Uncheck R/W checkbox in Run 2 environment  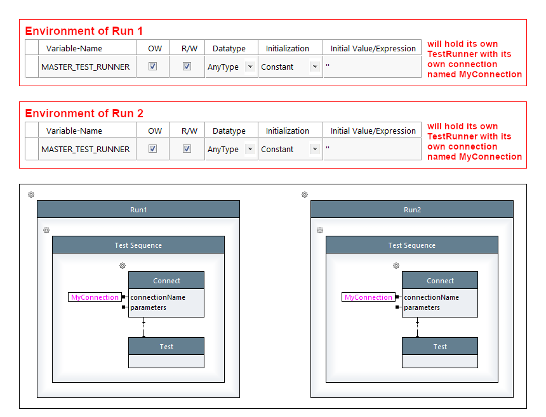(187, 149)
